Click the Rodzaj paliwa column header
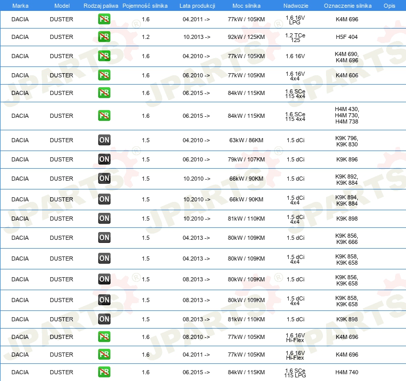 point(101,5)
